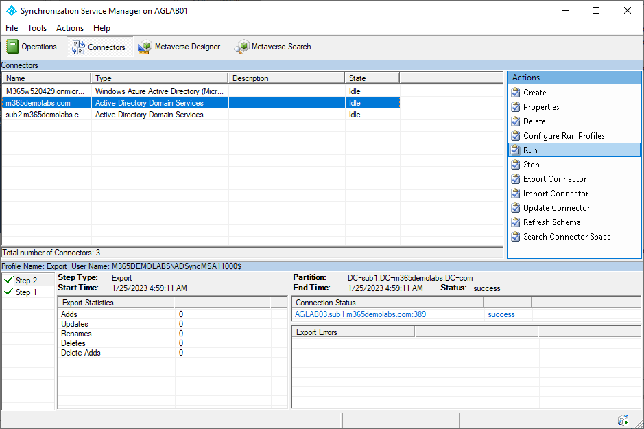644x429 pixels.
Task: Sort connectors by State column
Action: [x=372, y=78]
